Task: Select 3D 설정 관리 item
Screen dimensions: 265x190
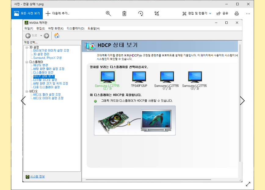Action: [41, 54]
